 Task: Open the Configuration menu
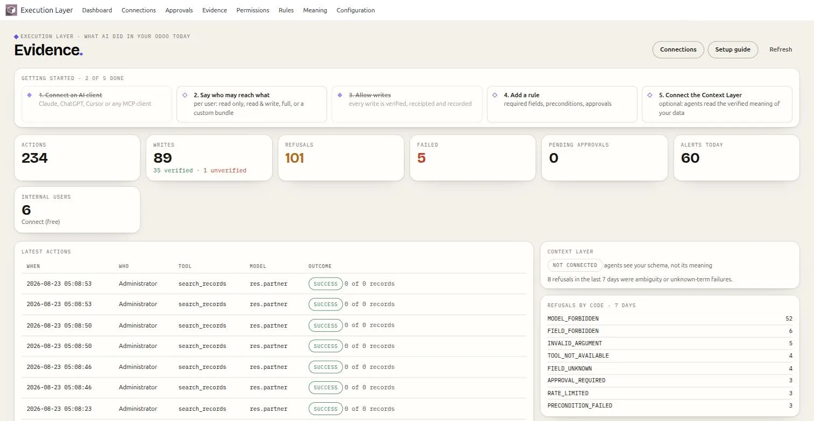tap(356, 10)
